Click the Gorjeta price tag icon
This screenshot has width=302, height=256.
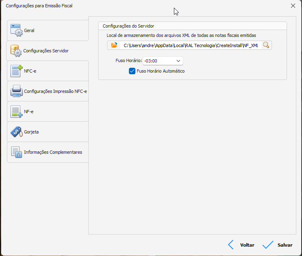[x=16, y=132]
